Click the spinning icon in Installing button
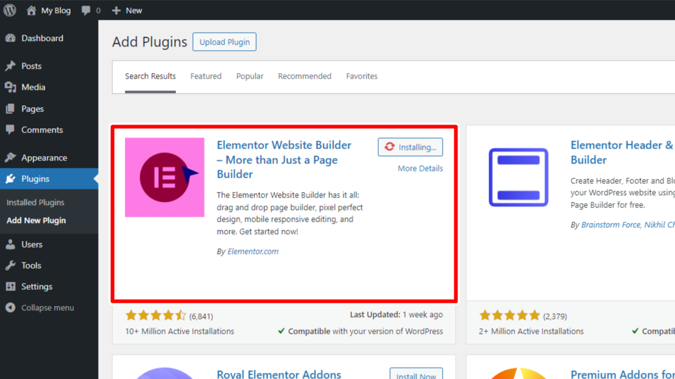 click(390, 147)
